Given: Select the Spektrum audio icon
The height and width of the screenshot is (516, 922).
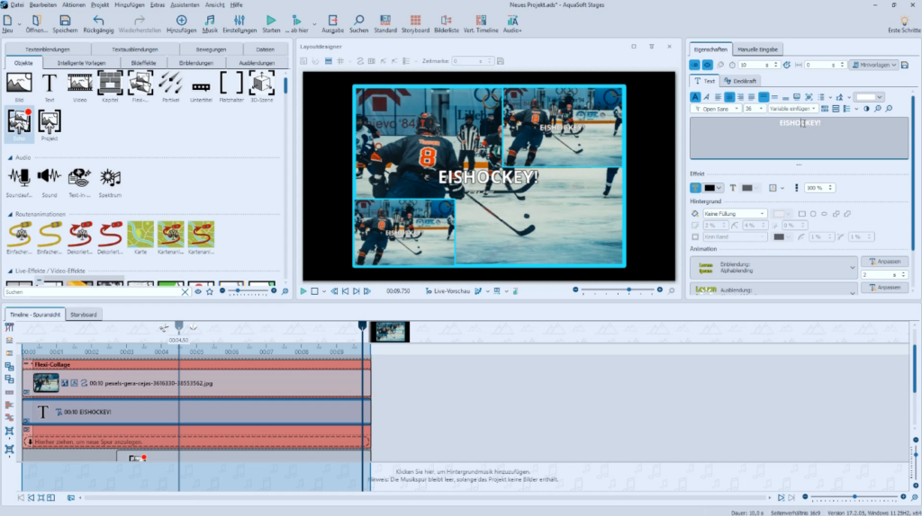Looking at the screenshot, I should tap(110, 182).
